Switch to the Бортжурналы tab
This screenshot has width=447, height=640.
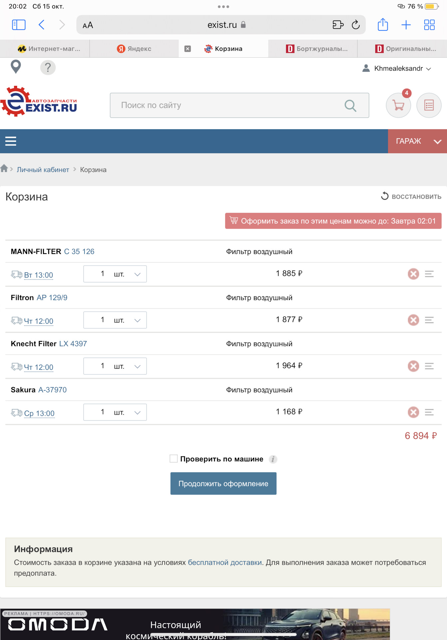point(316,49)
